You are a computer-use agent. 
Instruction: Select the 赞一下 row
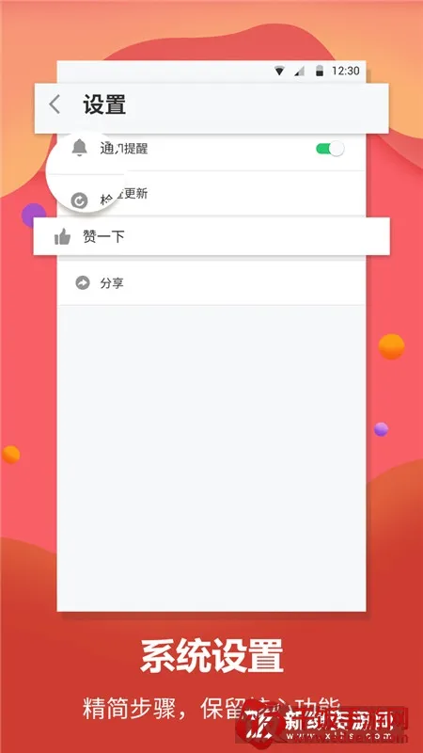click(x=211, y=236)
